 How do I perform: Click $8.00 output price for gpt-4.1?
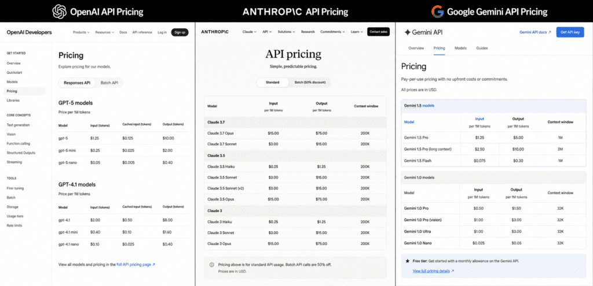click(x=168, y=220)
